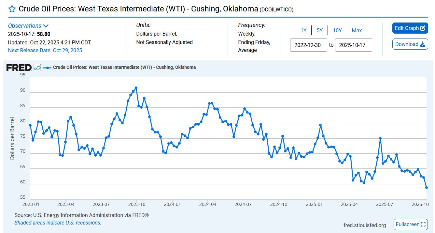Open Next Release Date: Oct 29, 2025 link
Screen dimensions: 435x233
click(x=45, y=50)
